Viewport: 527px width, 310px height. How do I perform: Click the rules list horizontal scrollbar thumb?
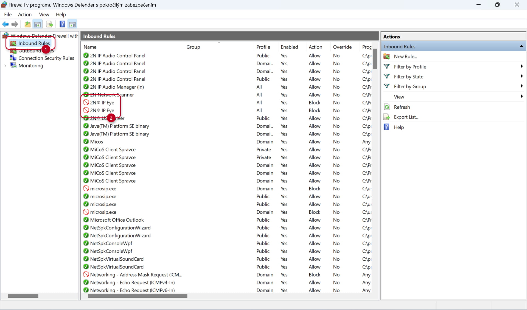(x=138, y=296)
